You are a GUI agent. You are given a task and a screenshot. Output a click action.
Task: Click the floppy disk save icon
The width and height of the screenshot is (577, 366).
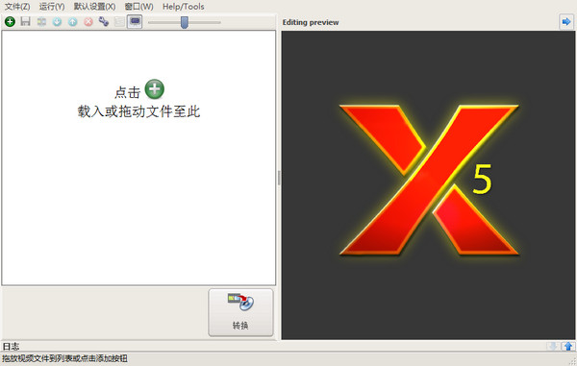click(x=25, y=22)
